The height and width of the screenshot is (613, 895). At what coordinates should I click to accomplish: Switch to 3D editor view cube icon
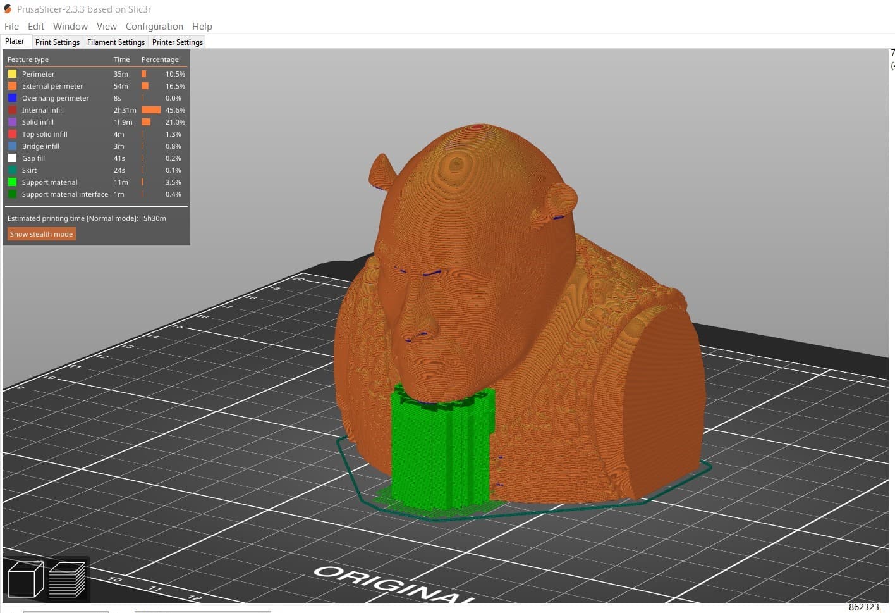click(25, 579)
